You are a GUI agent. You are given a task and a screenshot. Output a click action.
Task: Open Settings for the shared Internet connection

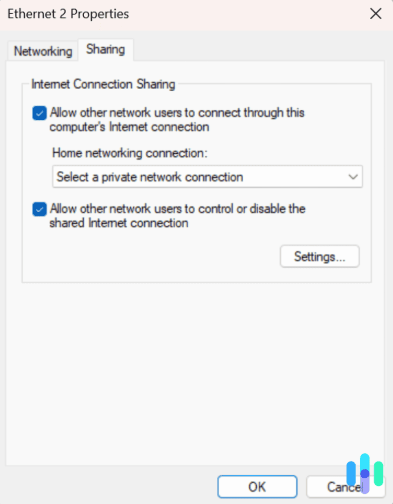[x=319, y=256]
